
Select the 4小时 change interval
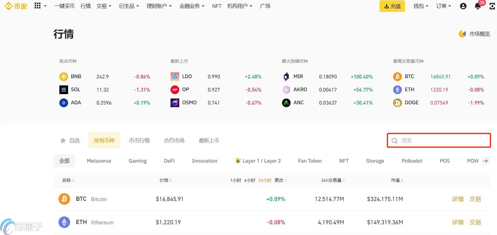point(250,180)
